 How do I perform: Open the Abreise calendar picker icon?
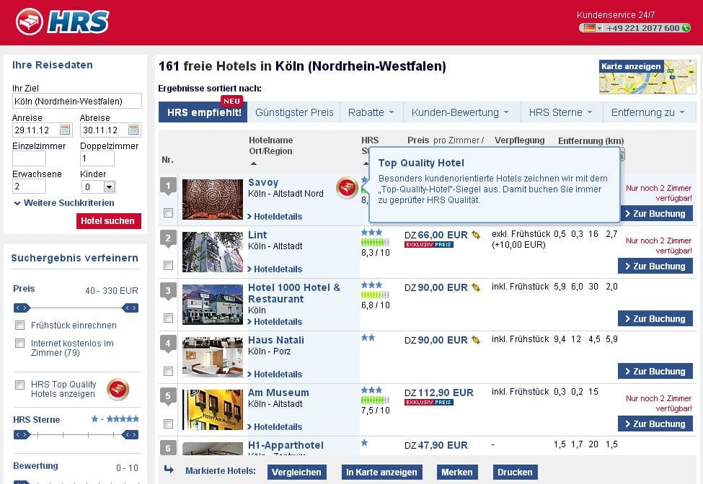coord(133,130)
